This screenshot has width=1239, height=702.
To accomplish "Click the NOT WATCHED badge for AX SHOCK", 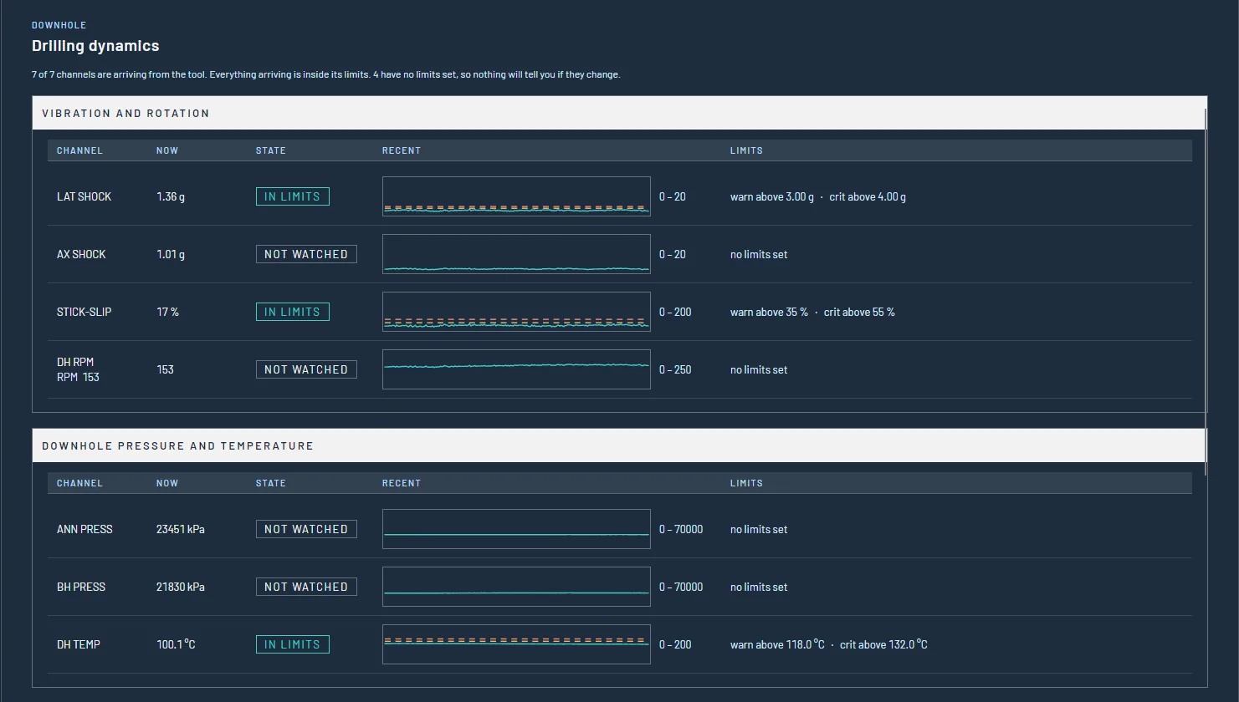I will pyautogui.click(x=306, y=254).
